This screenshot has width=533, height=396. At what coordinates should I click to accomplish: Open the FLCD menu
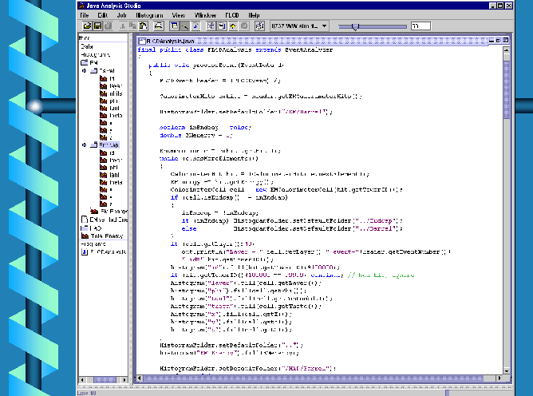[232, 15]
